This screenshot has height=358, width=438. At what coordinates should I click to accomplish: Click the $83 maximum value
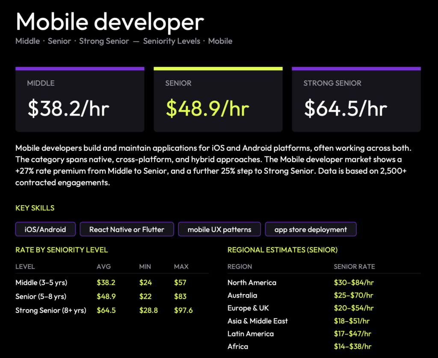180,297
